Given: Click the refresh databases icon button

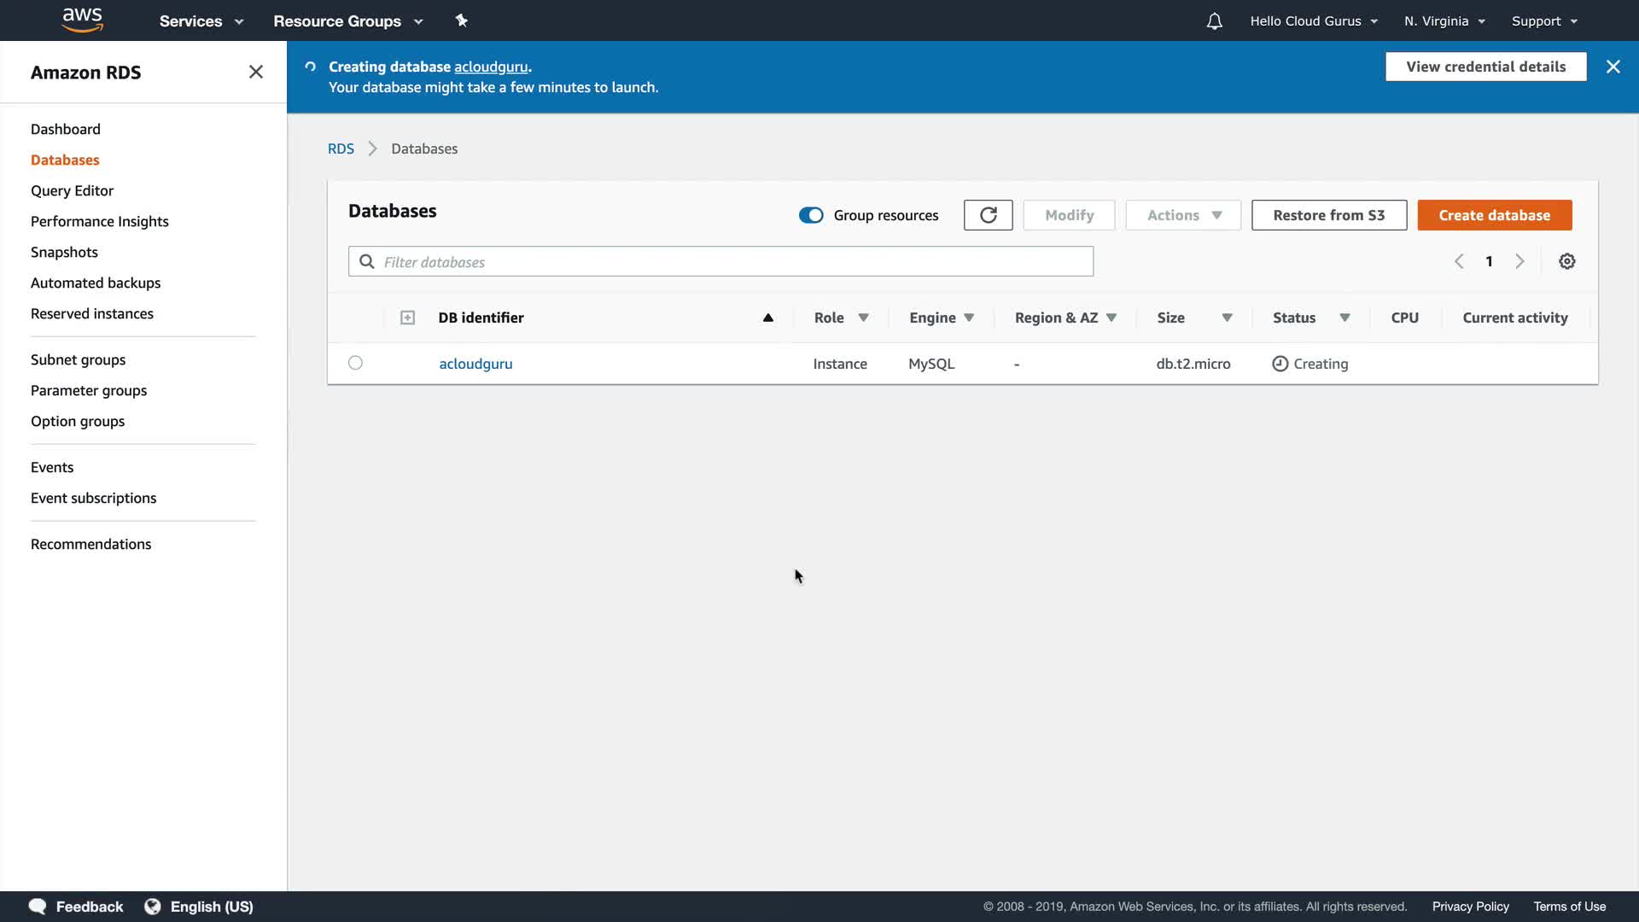Looking at the screenshot, I should point(988,215).
